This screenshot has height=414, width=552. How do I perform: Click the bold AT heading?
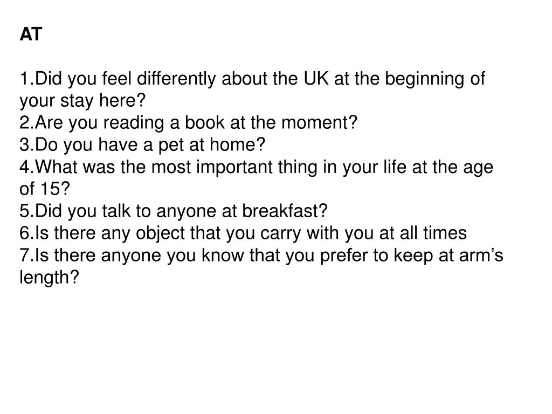pos(31,34)
